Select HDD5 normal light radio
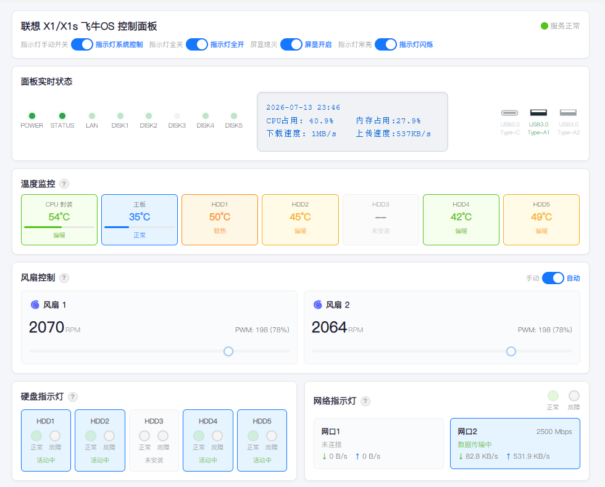Image resolution: width=605 pixels, height=487 pixels. tap(253, 436)
